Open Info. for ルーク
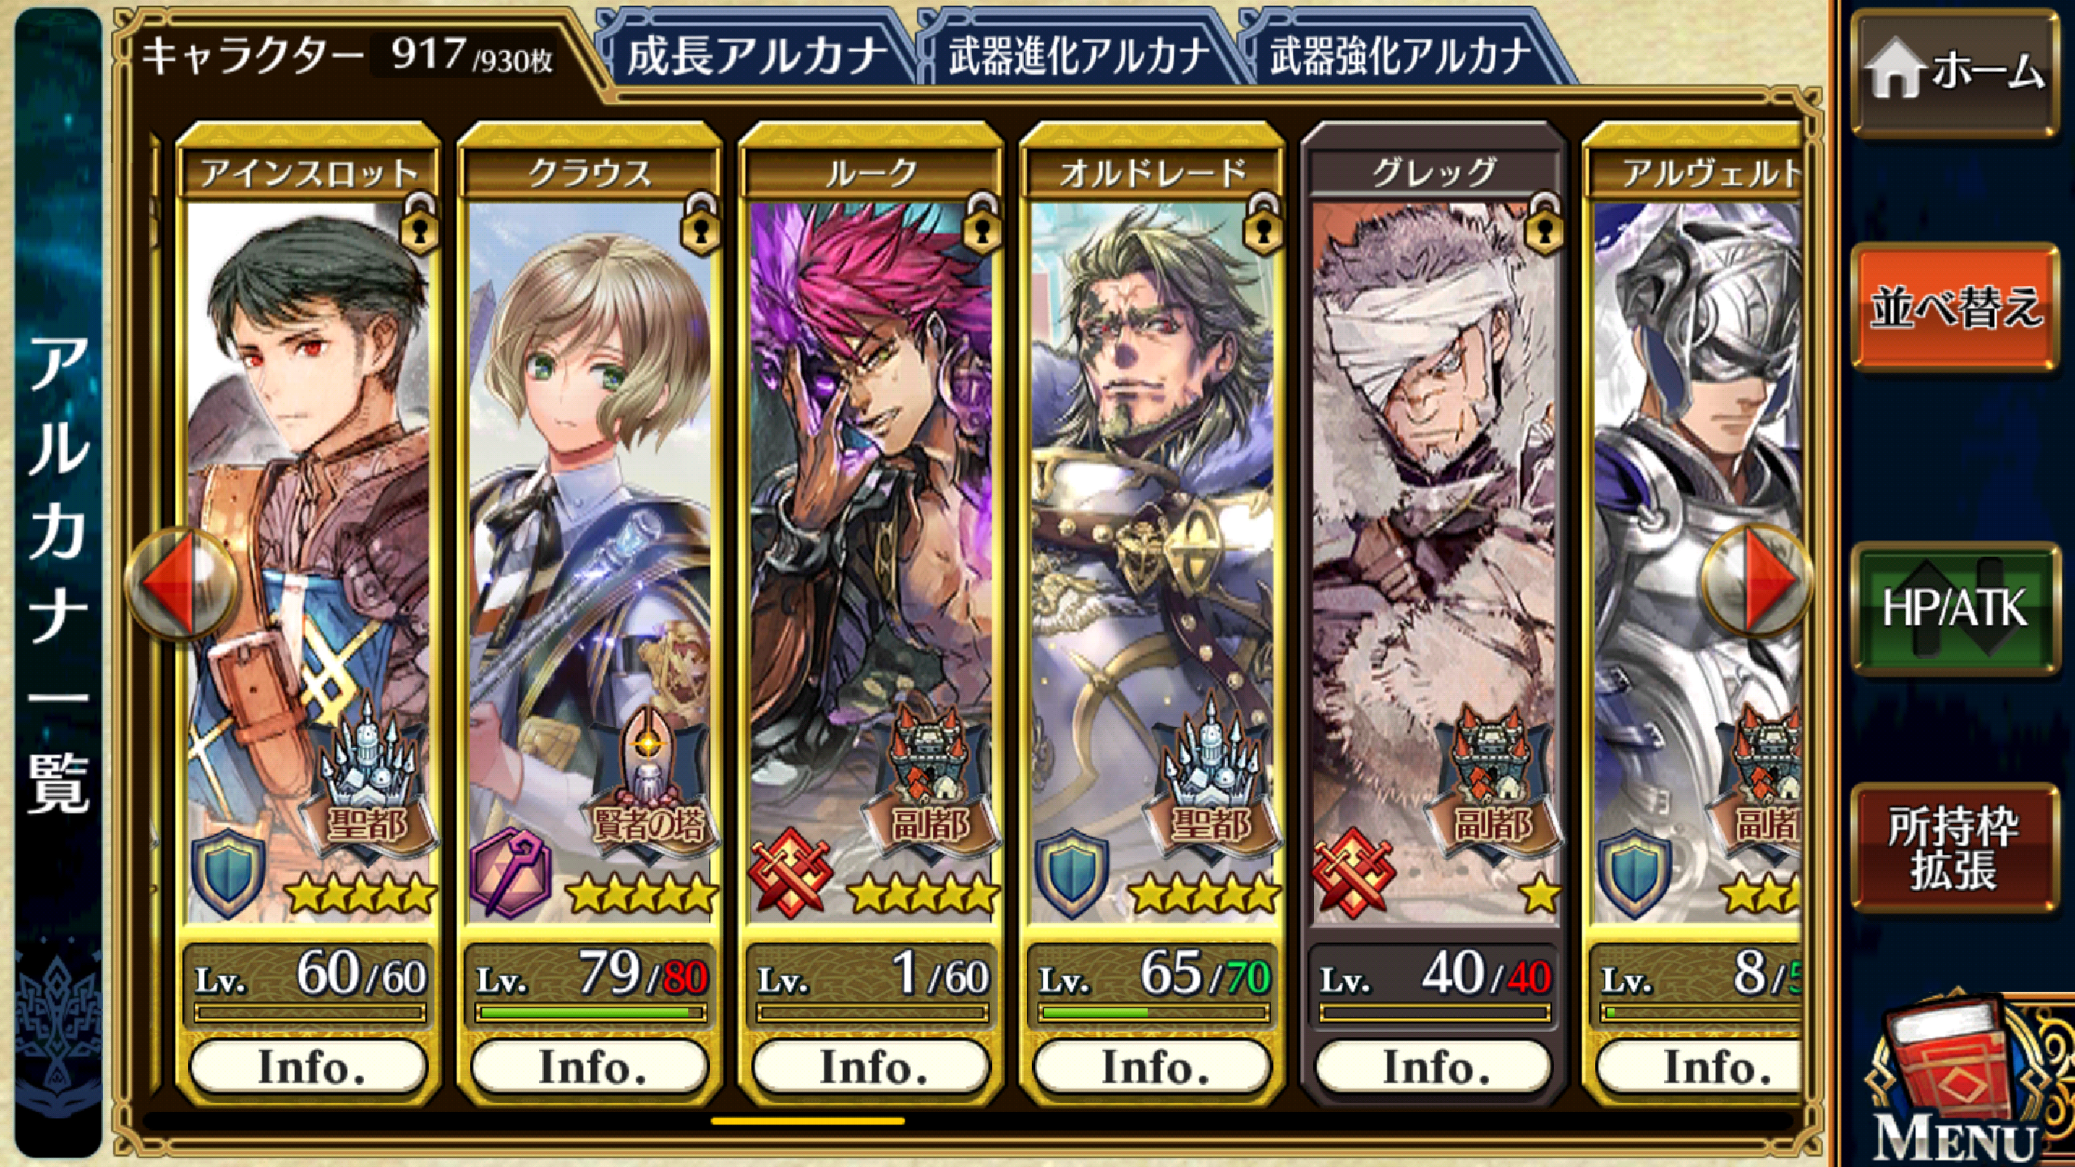The width and height of the screenshot is (2075, 1167). pos(872,1067)
